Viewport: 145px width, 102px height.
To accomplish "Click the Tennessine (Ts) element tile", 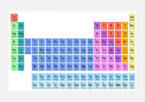I will [x=125, y=67].
